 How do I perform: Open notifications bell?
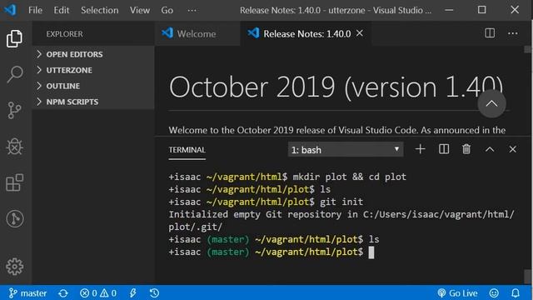516,292
